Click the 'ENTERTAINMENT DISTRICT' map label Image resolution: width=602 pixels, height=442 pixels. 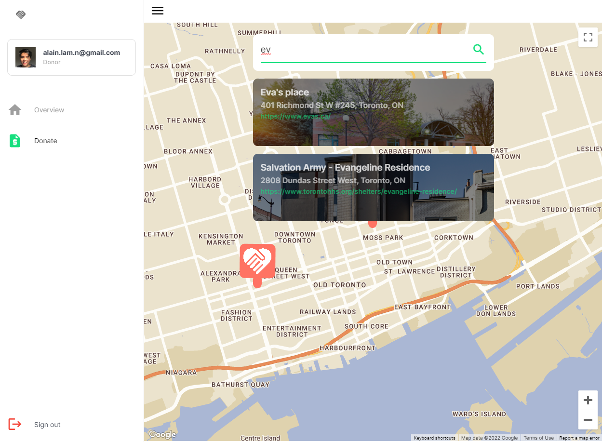tap(292, 331)
